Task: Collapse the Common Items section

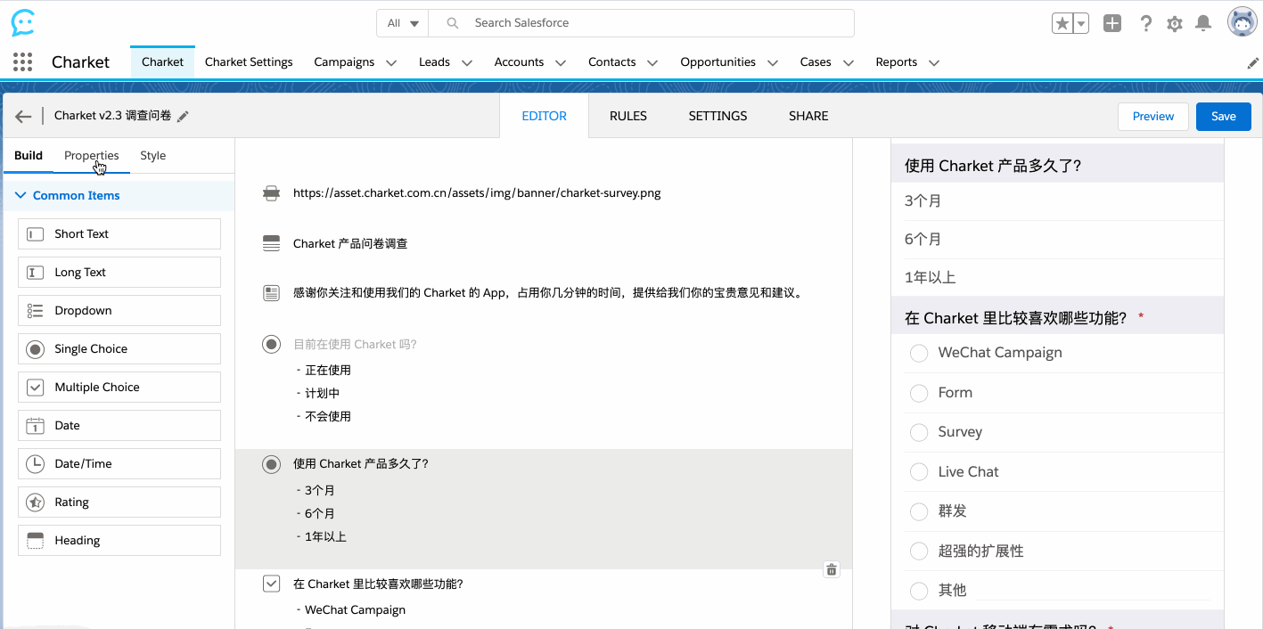Action: coord(21,196)
